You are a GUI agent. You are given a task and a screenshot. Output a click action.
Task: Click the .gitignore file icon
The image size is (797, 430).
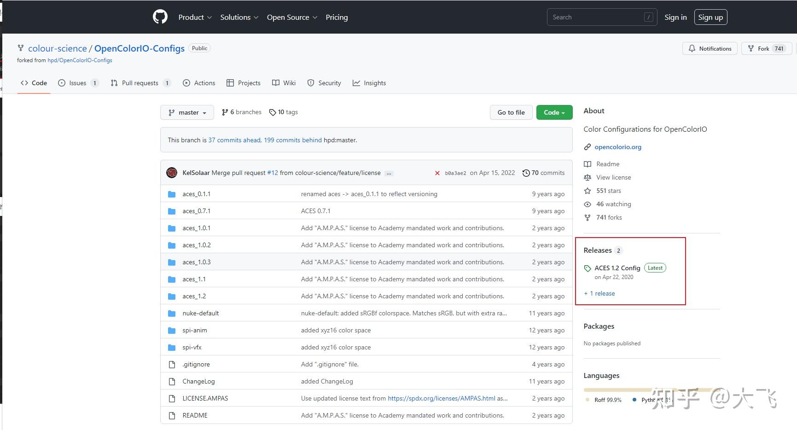point(172,364)
